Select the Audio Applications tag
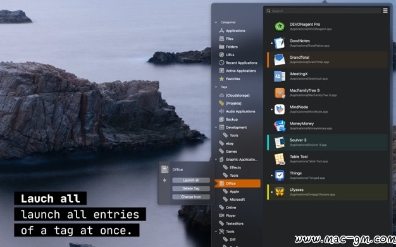 (237, 111)
